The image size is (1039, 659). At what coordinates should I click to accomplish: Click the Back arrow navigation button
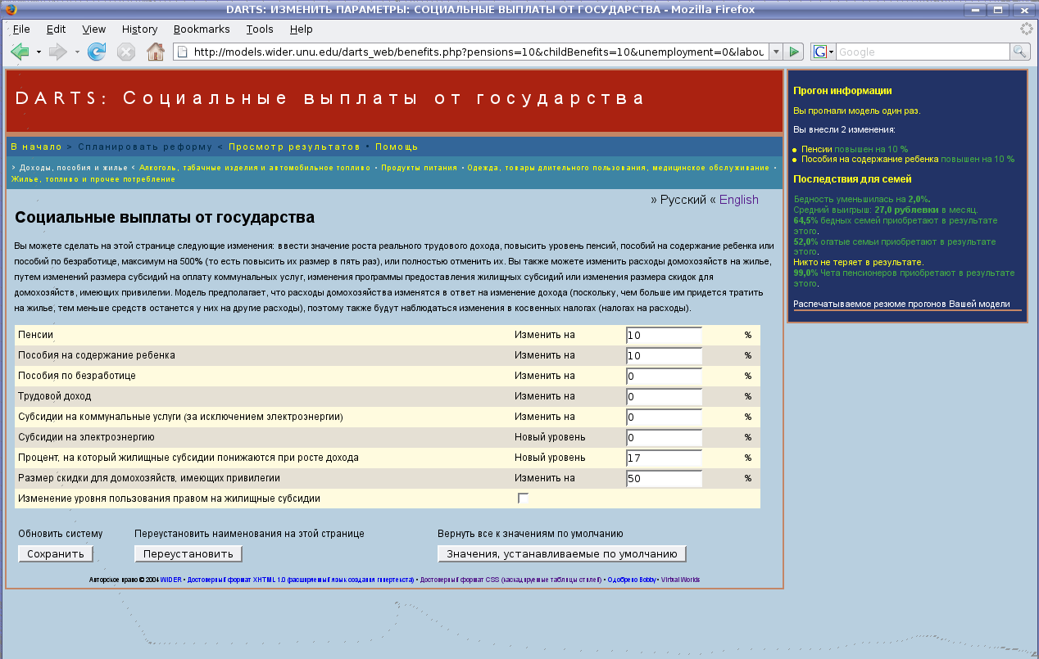tap(20, 52)
